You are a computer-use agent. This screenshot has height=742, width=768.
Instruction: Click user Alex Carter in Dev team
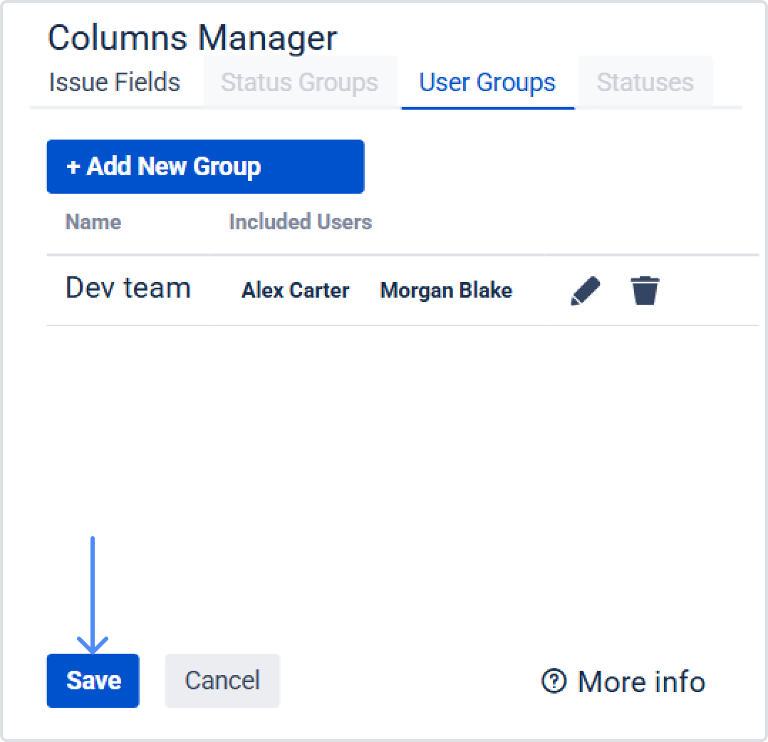coord(296,291)
